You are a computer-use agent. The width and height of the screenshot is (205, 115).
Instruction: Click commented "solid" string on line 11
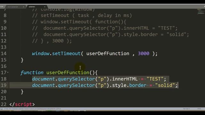[176, 34]
